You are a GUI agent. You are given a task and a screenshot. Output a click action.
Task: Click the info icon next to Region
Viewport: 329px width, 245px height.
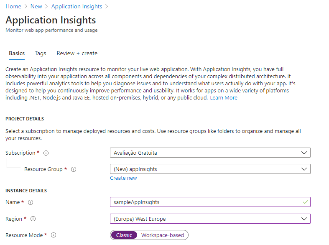pos(33,219)
